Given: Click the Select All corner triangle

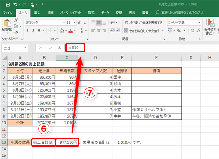Looking at the screenshot, I should (x=4, y=58).
